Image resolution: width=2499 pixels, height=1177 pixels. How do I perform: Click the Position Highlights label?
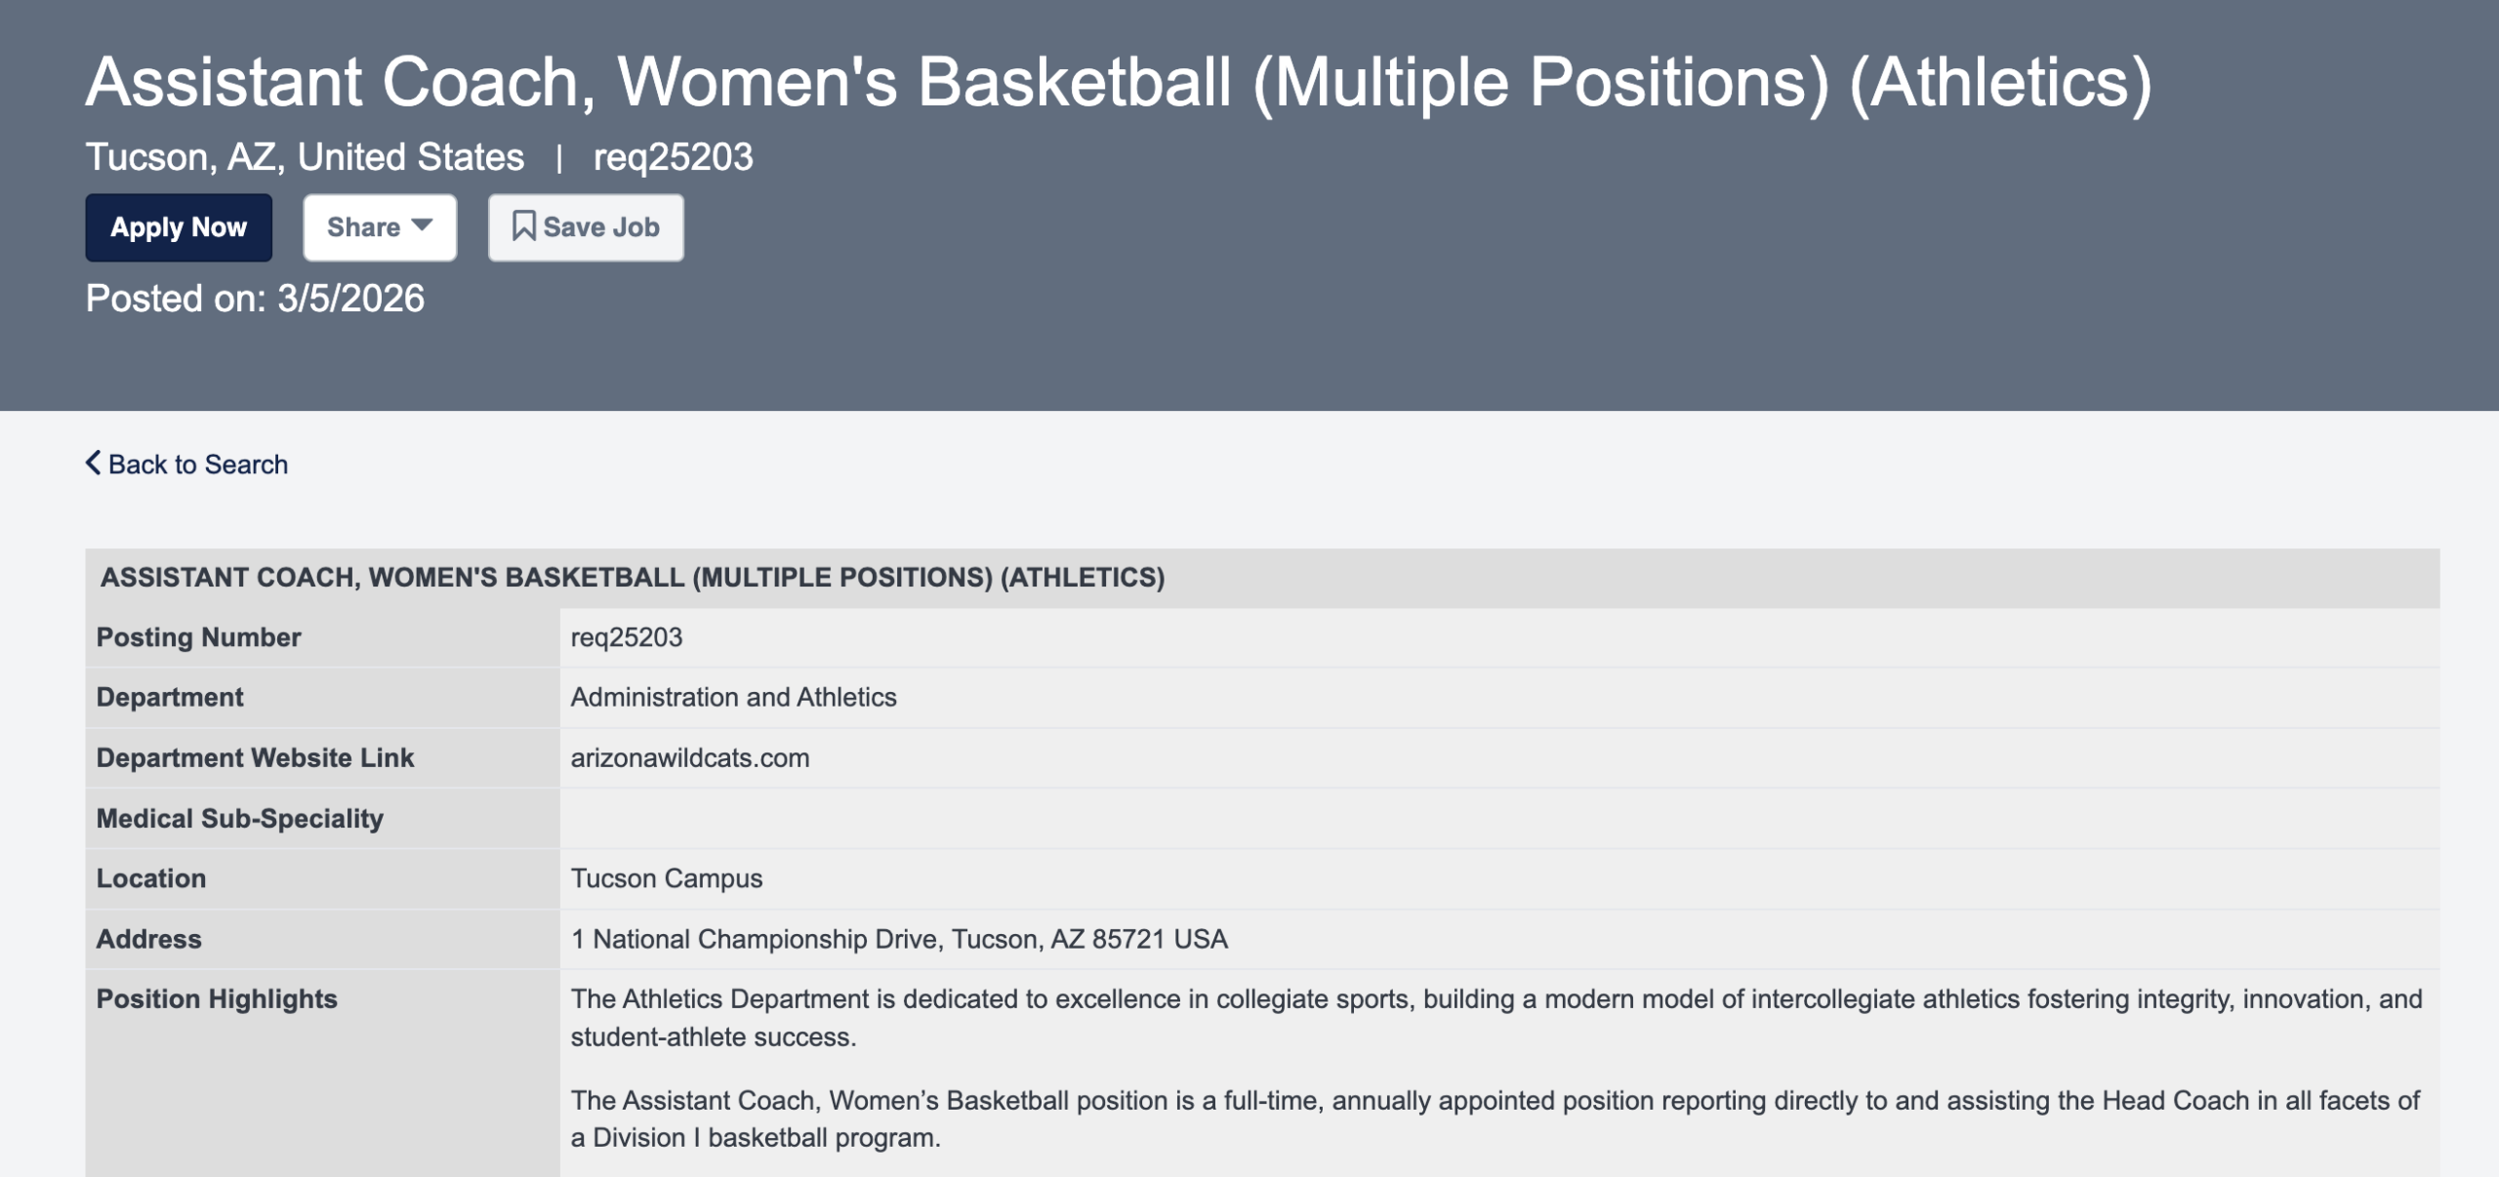pos(217,998)
